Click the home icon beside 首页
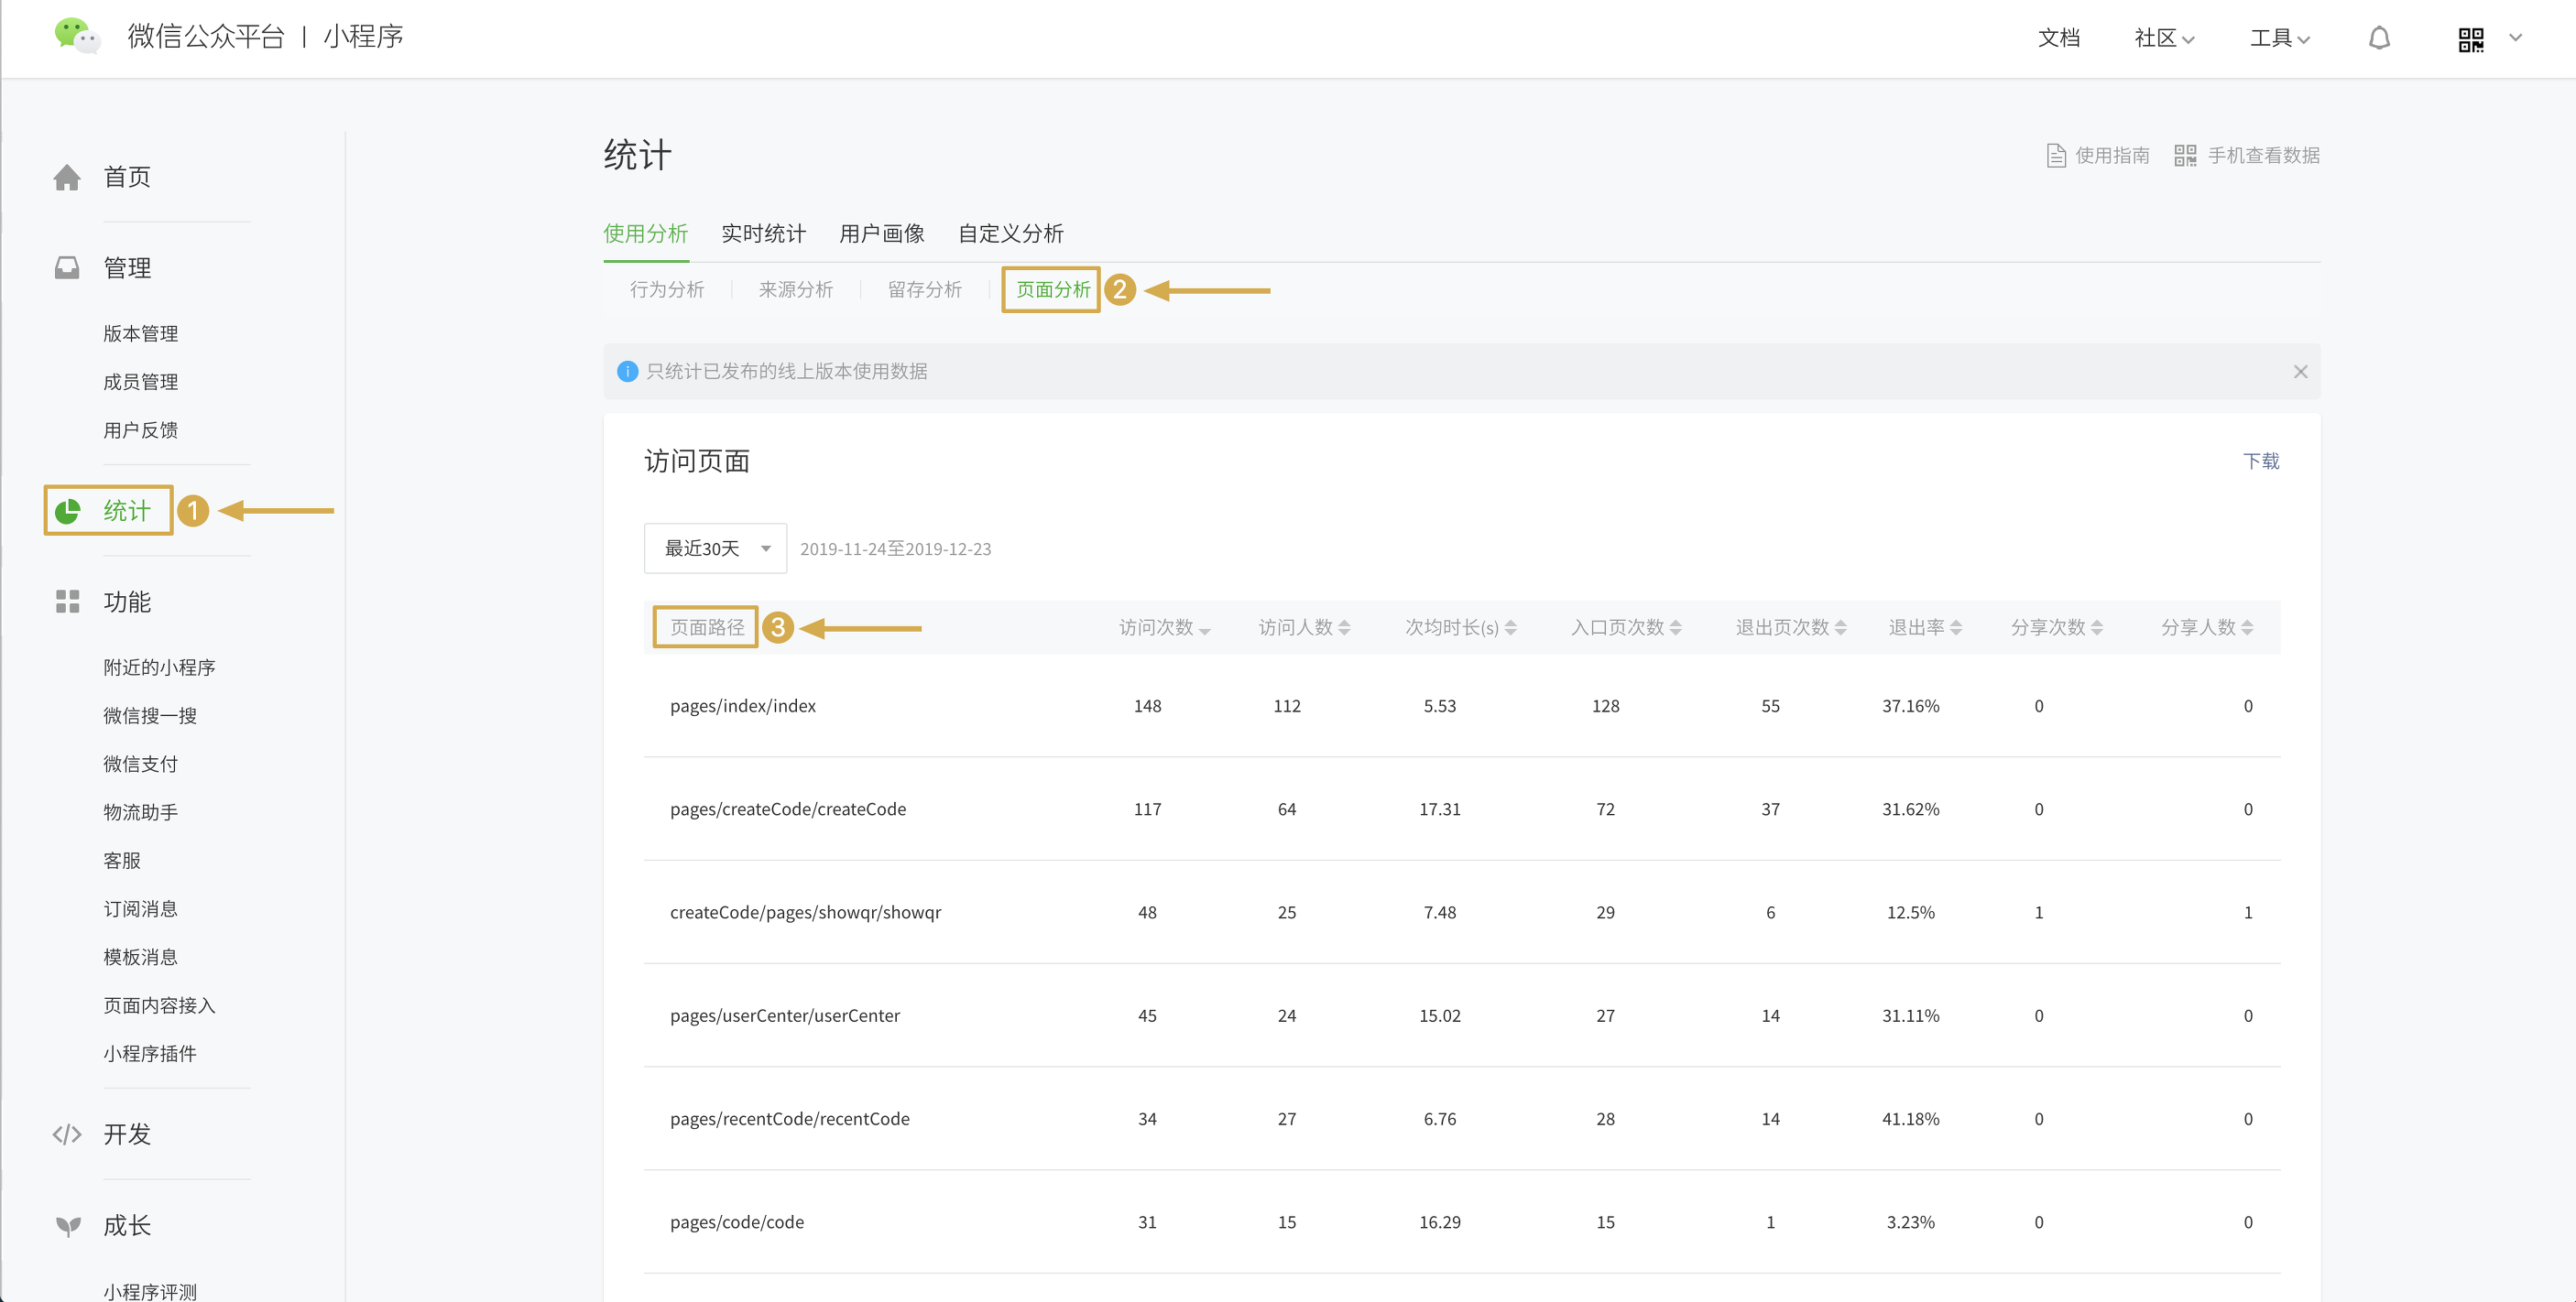 tap(67, 177)
